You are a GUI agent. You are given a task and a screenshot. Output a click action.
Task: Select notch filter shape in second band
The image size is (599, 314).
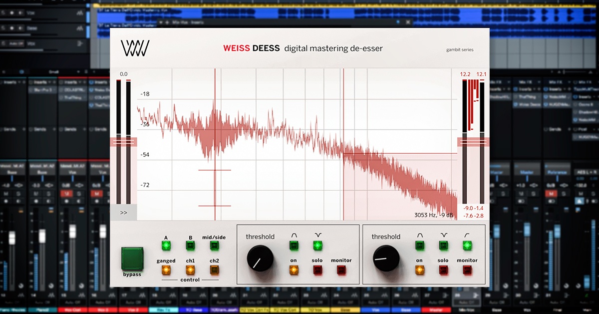(x=443, y=245)
